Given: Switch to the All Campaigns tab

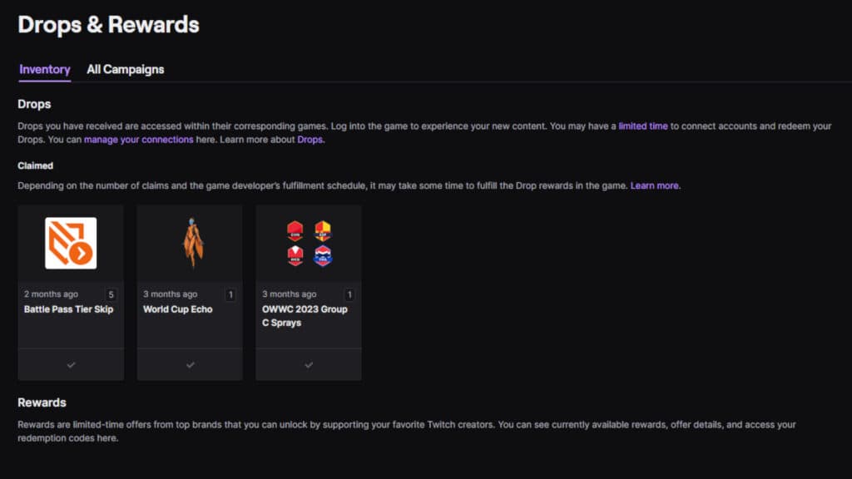Looking at the screenshot, I should tap(125, 69).
